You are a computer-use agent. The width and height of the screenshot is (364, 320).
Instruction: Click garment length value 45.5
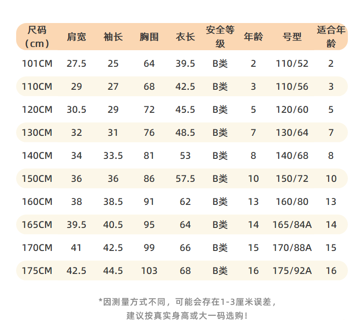click(185, 110)
